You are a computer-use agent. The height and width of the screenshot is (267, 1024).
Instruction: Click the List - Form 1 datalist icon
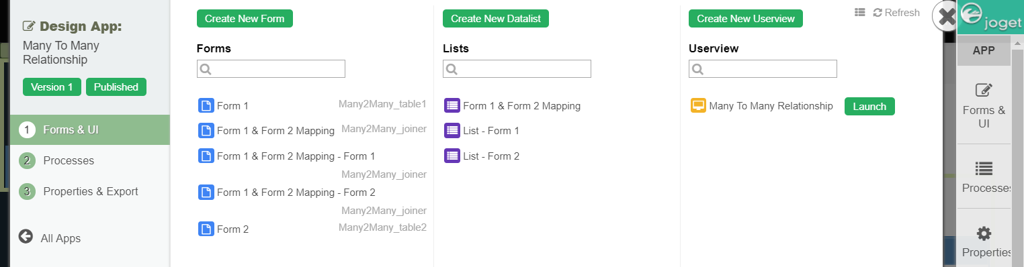(x=452, y=131)
